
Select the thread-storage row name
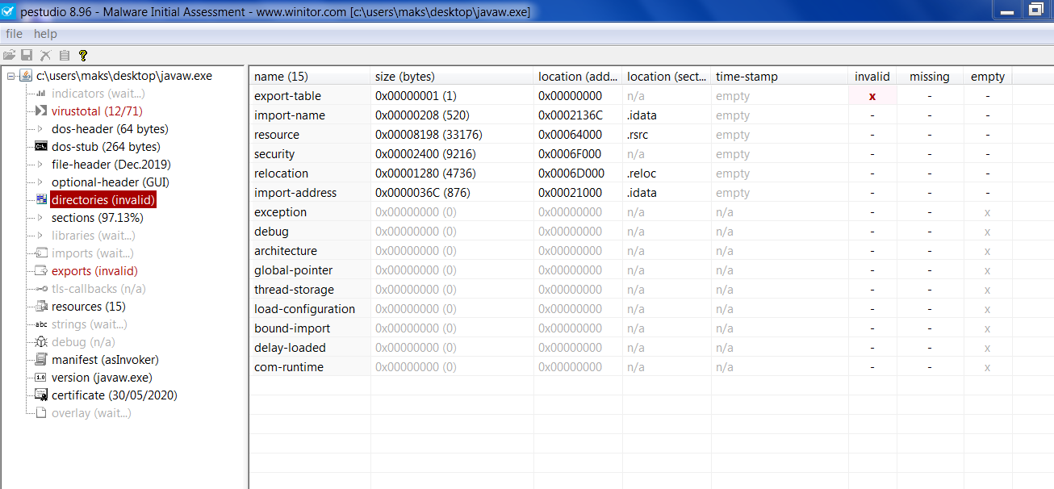[294, 290]
